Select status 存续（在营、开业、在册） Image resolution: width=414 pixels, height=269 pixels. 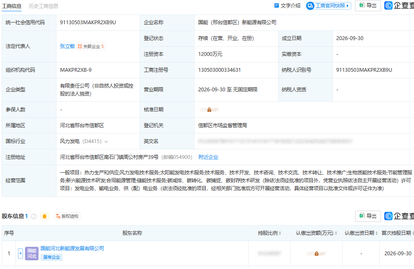click(226, 38)
